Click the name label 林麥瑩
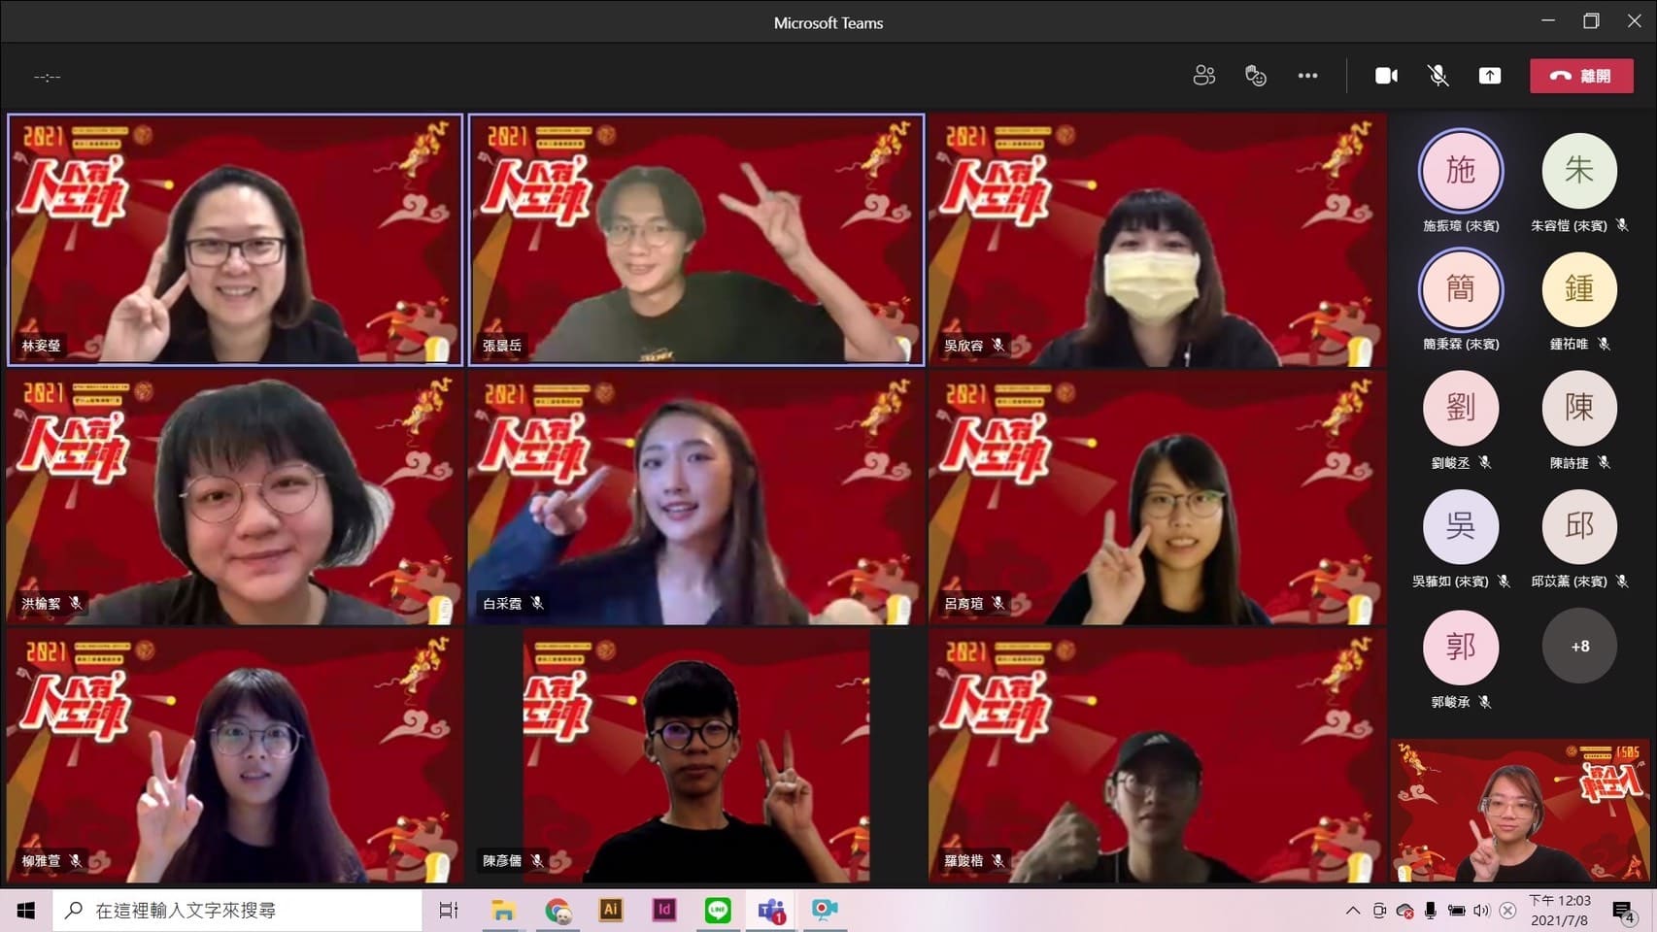Image resolution: width=1657 pixels, height=932 pixels. tap(41, 346)
